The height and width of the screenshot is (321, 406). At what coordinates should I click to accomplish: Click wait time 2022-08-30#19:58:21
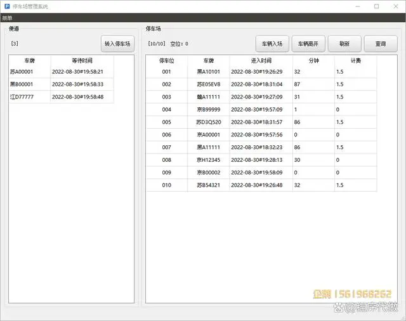click(x=77, y=72)
